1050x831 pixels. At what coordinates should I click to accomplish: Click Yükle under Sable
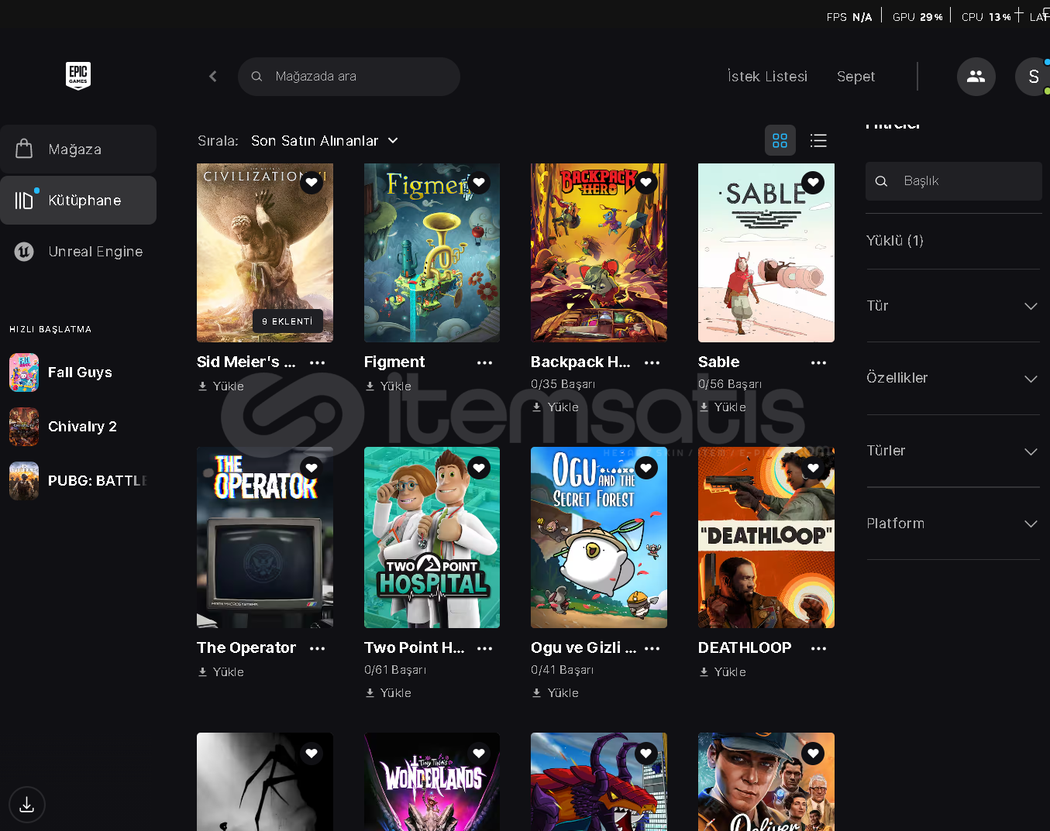[722, 407]
